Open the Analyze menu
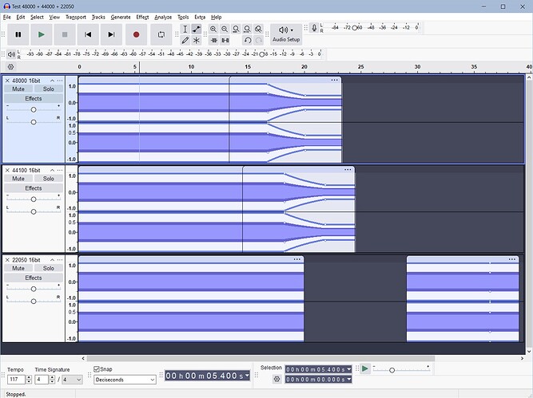 [163, 17]
